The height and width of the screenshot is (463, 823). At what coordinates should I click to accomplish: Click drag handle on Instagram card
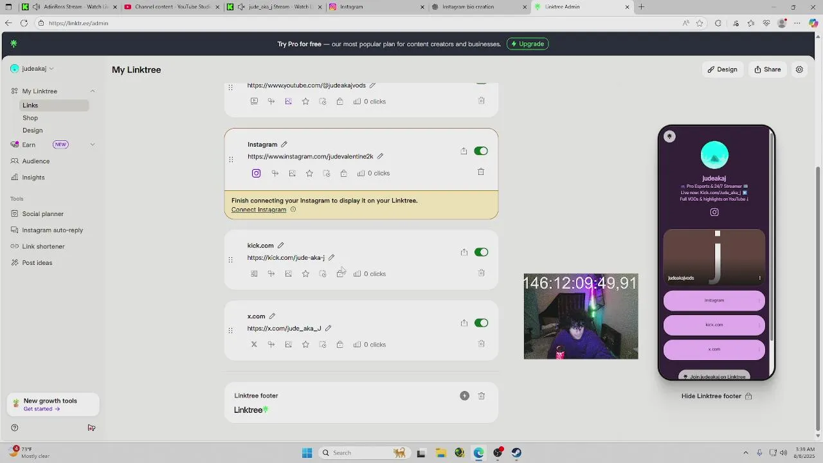coord(231,159)
